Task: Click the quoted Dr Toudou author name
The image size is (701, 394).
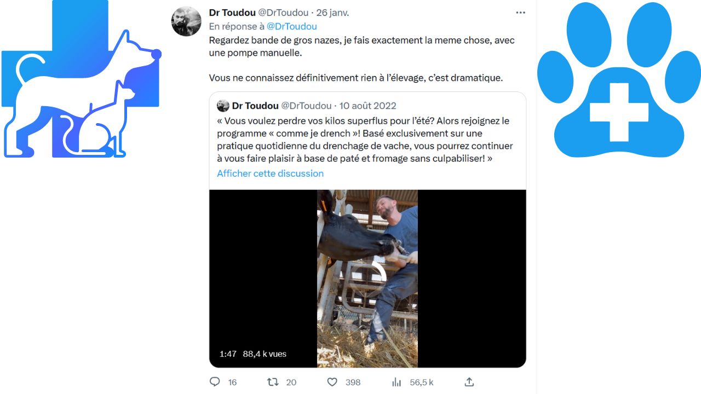Action: (255, 106)
